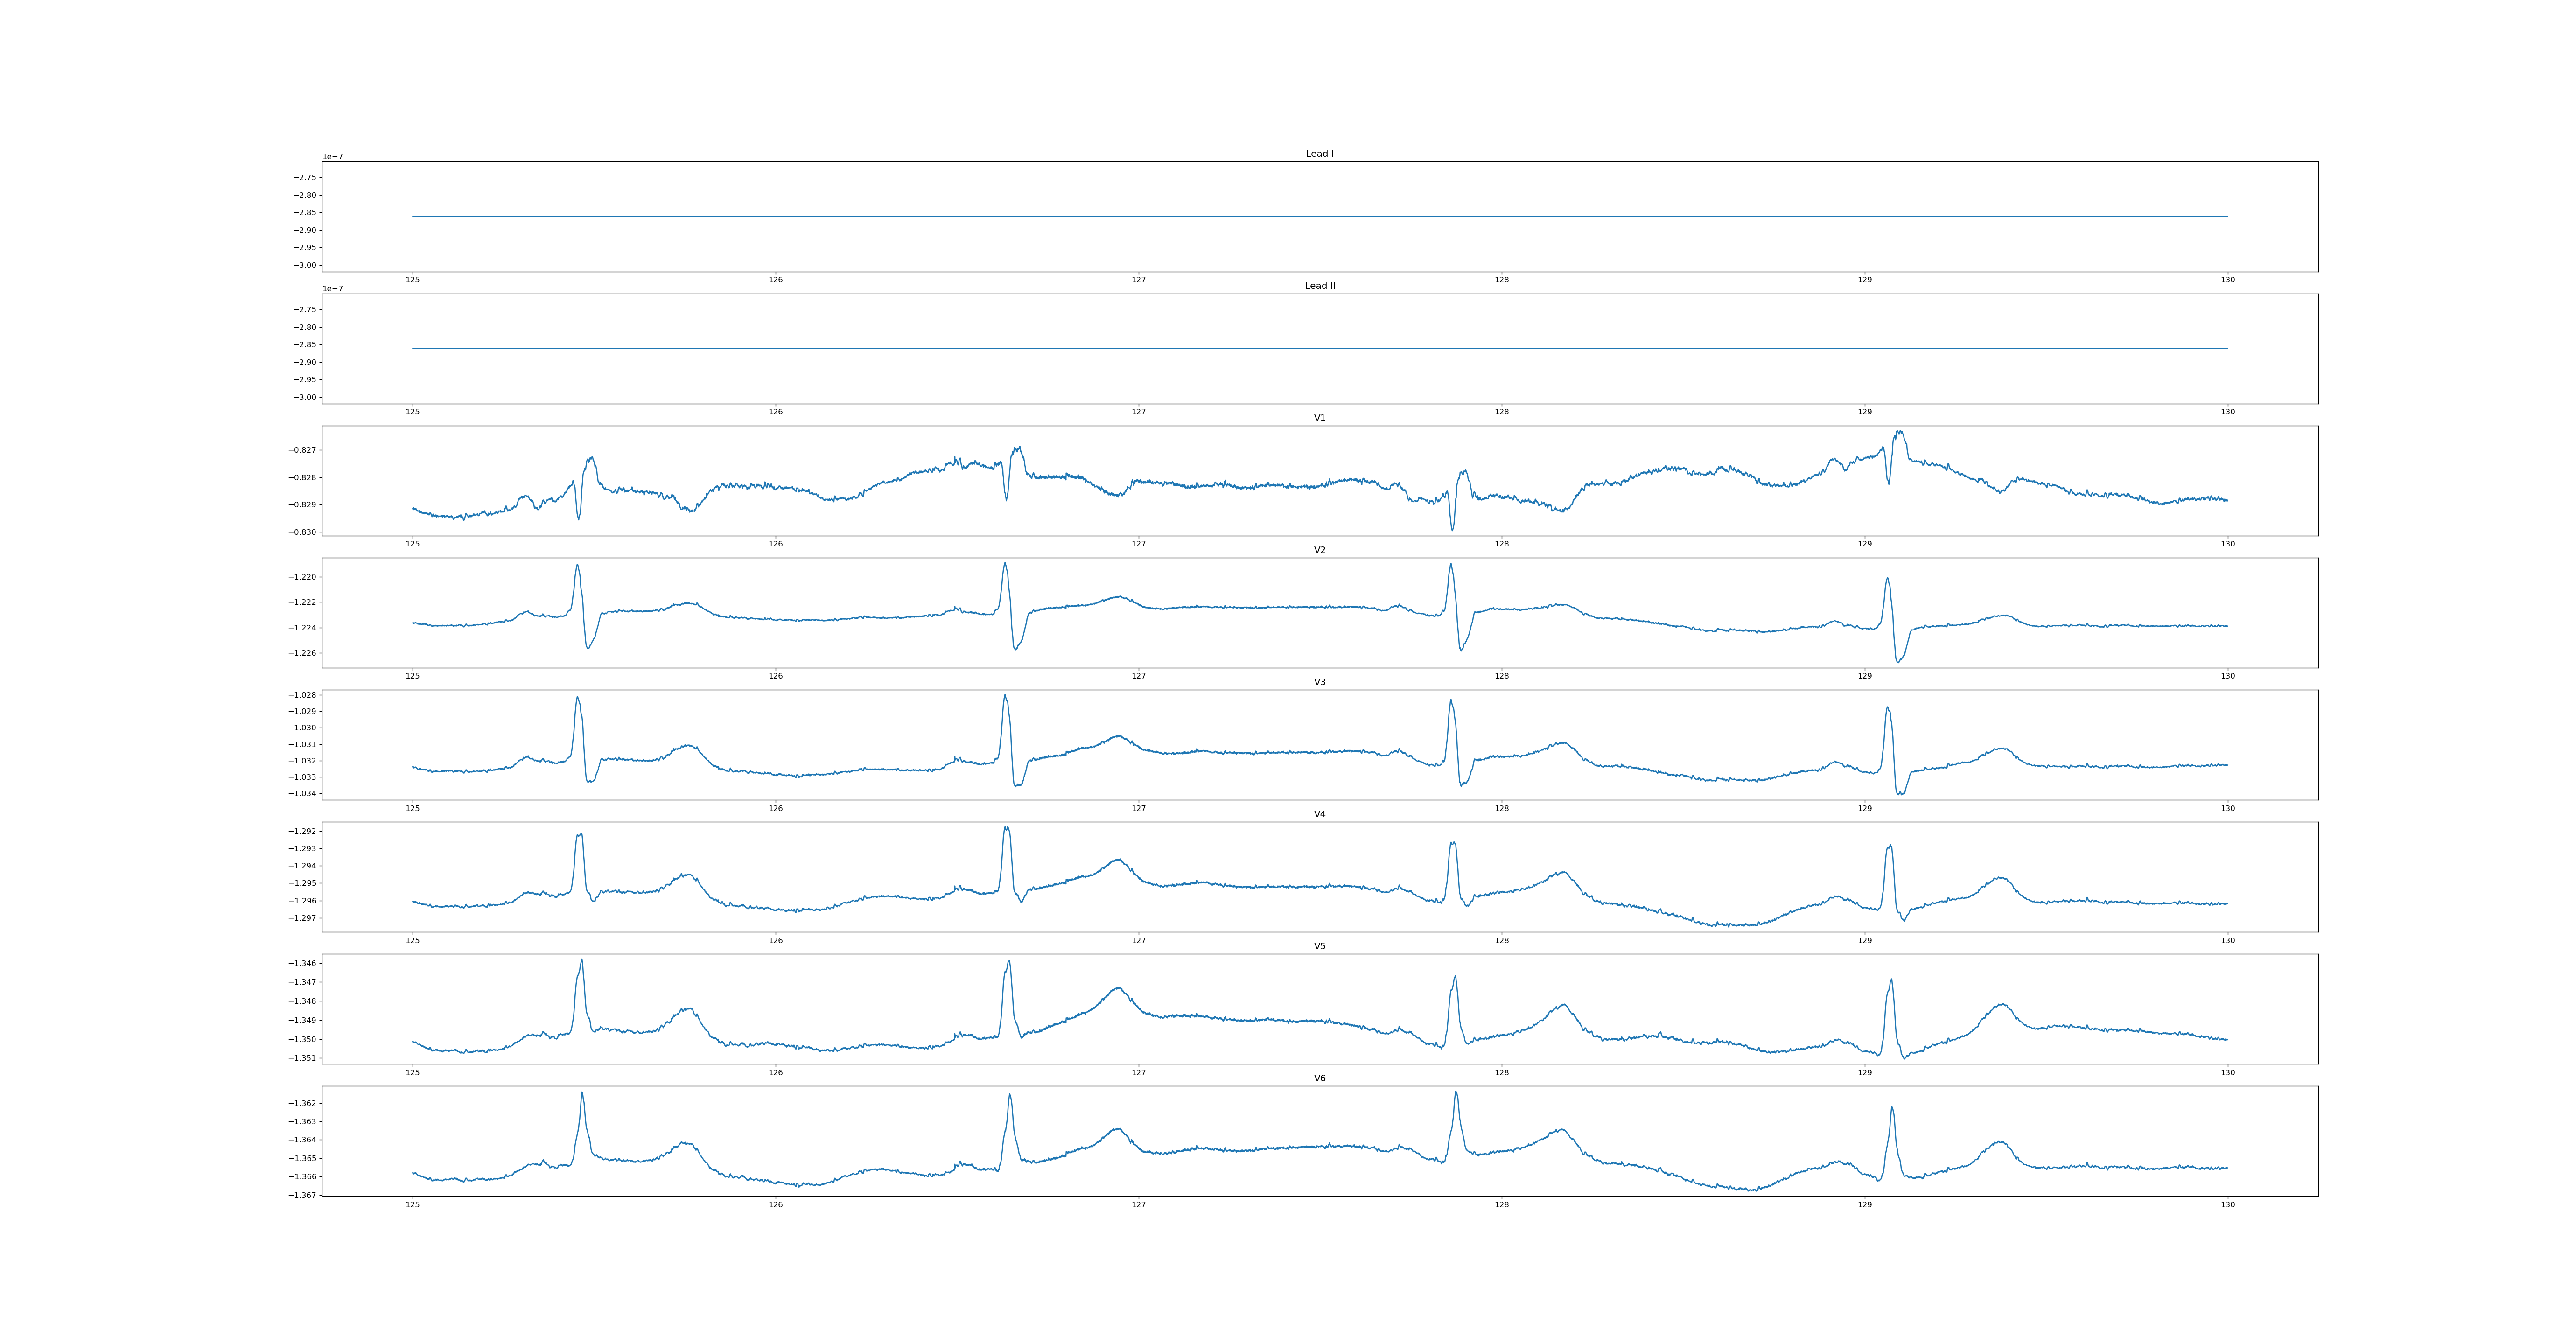Image resolution: width=2576 pixels, height=1344 pixels.
Task: Click the 130 x-axis tick under V3 plot
Action: point(2227,808)
